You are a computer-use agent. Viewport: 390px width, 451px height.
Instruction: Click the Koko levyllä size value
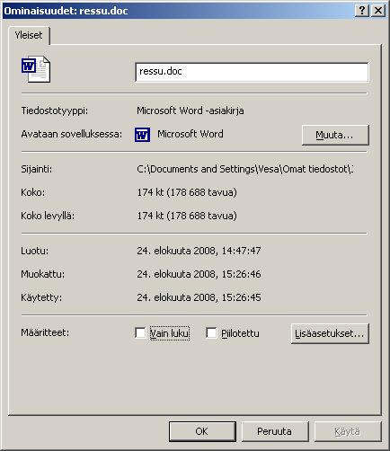pos(187,216)
